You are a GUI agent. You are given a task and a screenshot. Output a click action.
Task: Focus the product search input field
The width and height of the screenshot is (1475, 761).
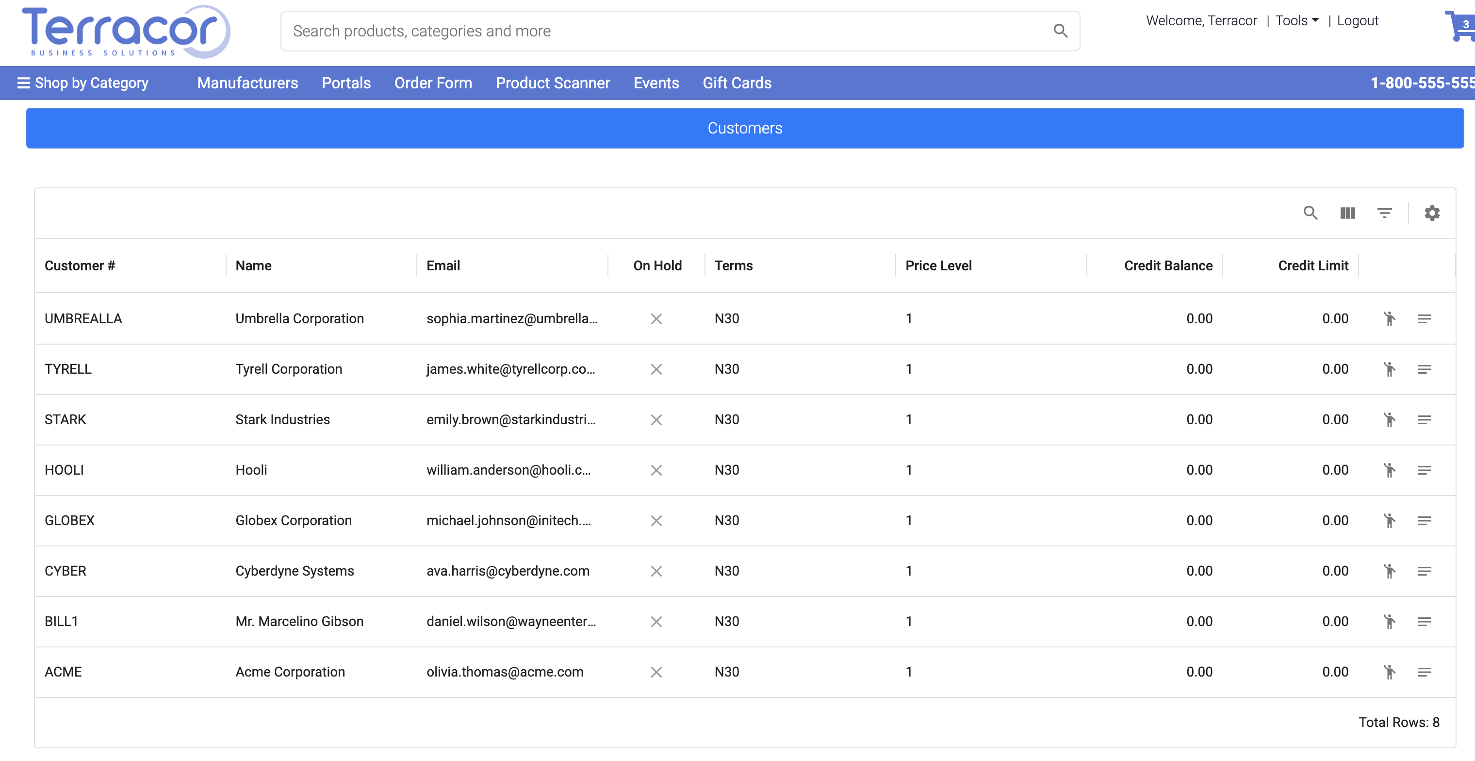tap(680, 31)
